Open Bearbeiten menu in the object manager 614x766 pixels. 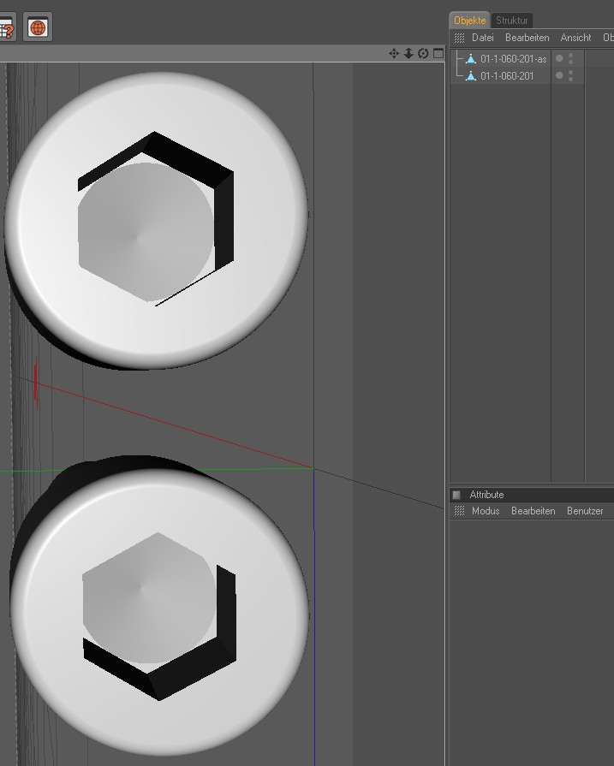tap(527, 38)
